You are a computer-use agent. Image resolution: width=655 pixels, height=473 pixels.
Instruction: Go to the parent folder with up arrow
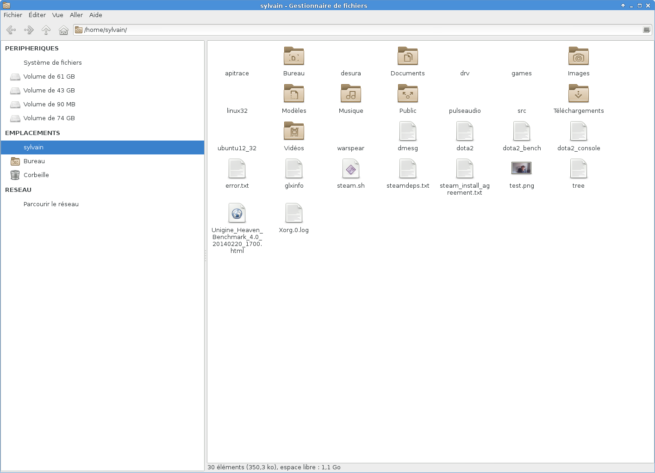tap(46, 30)
